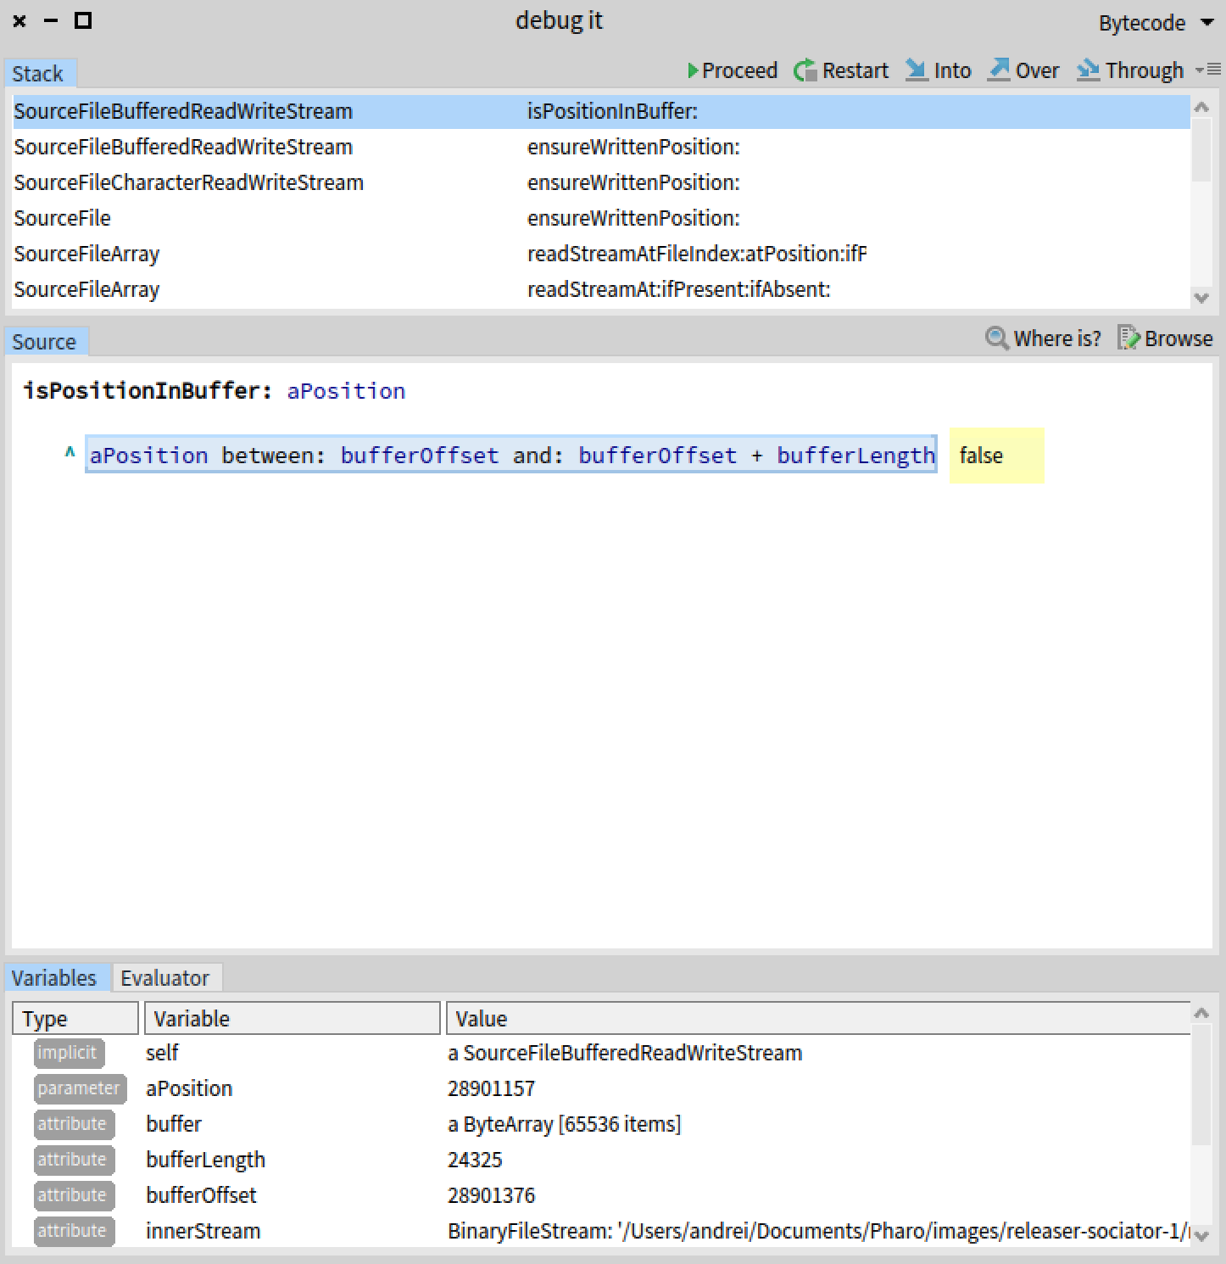
Task: Click the Where is? magnifier icon
Action: pos(996,338)
